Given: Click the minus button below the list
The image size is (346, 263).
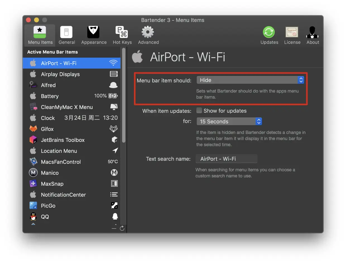Looking at the screenshot, I should (114, 228).
